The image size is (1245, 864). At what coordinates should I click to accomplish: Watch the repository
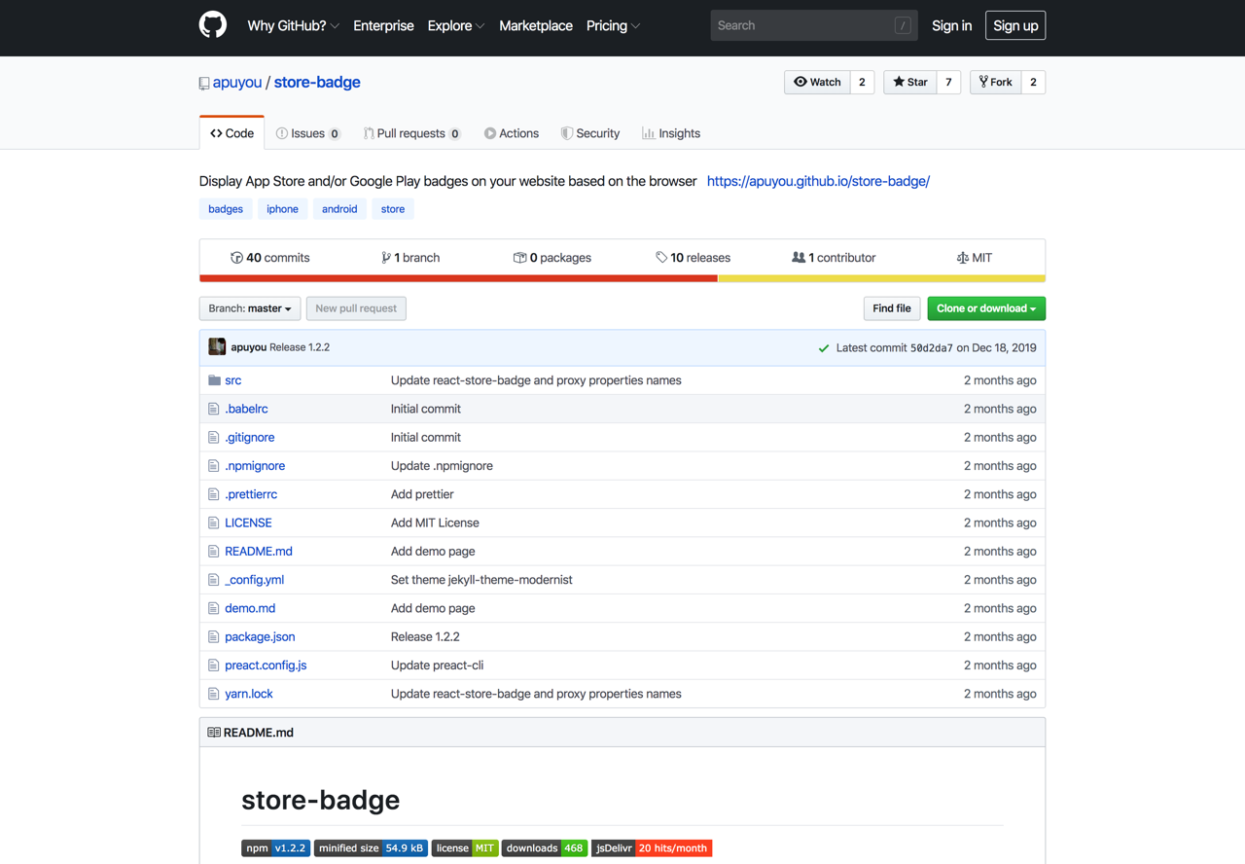click(x=817, y=82)
